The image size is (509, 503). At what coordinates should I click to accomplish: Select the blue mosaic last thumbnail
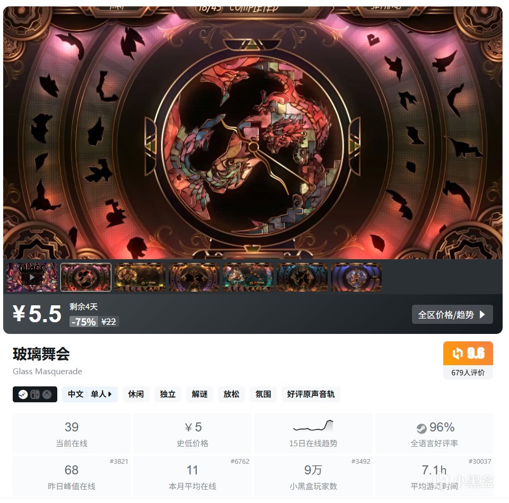[356, 277]
